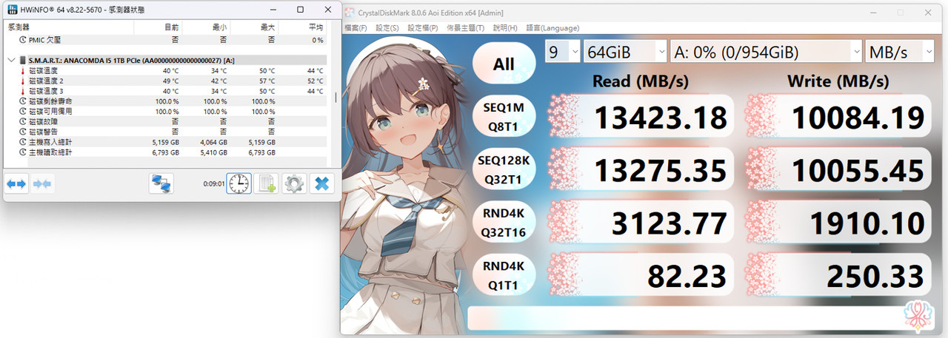
Task: Open the unit dropdown showing MB/s
Action: [x=900, y=52]
